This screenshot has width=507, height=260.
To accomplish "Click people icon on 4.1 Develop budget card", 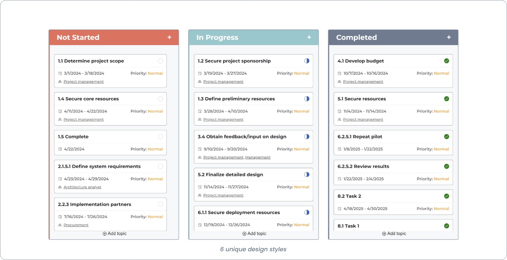I will (x=339, y=82).
